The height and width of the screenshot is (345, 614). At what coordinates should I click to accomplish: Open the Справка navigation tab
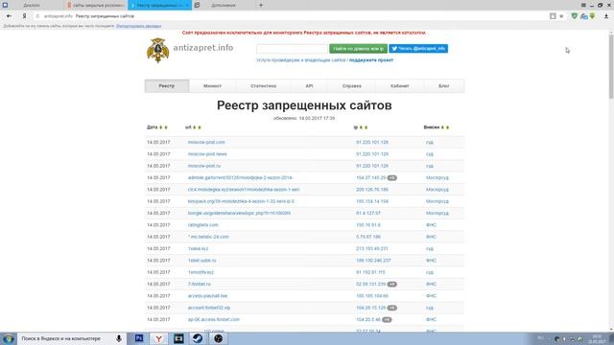[352, 86]
